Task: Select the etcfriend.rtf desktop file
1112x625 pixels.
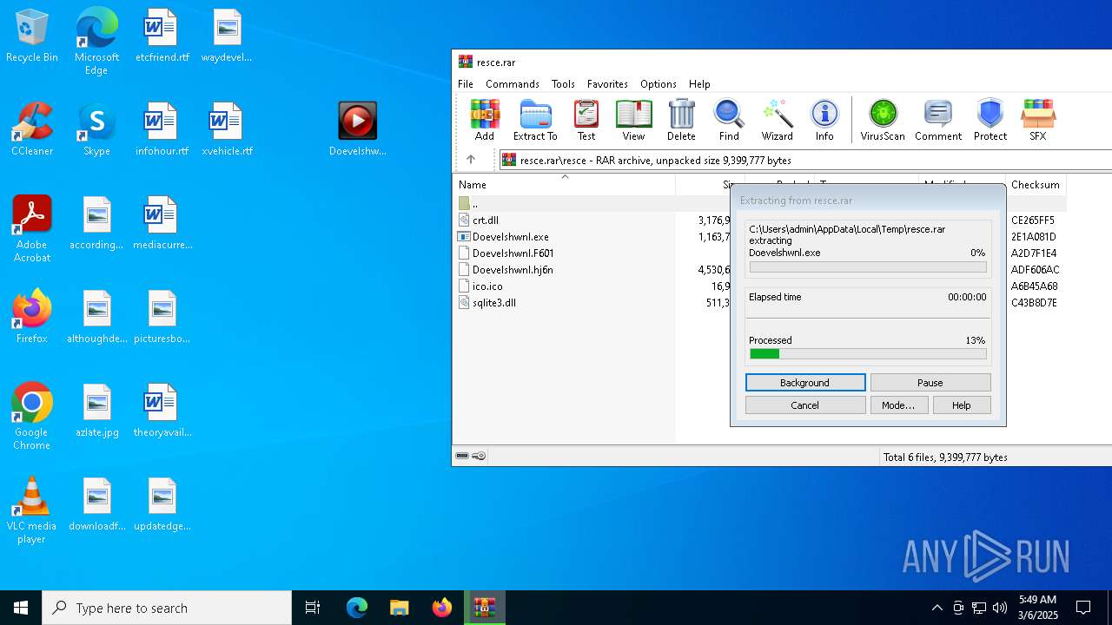Action: pos(162,36)
